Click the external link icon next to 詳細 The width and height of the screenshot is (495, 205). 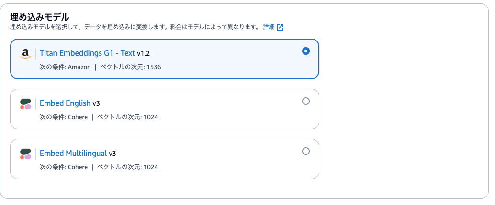[x=280, y=27]
